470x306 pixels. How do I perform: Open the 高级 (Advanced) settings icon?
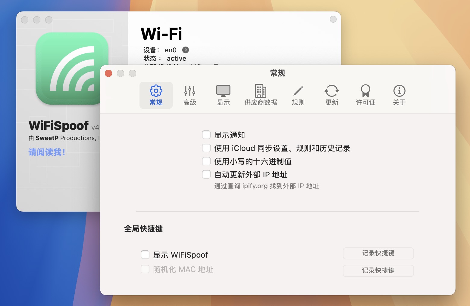coord(190,95)
